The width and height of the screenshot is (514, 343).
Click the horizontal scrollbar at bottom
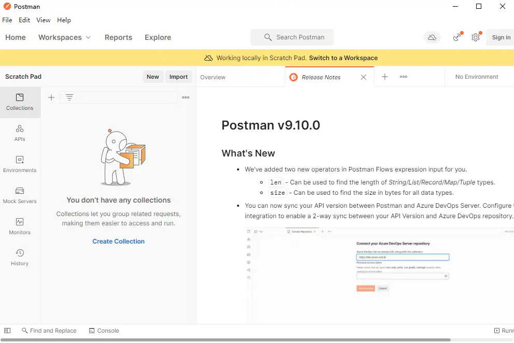click(x=226, y=340)
